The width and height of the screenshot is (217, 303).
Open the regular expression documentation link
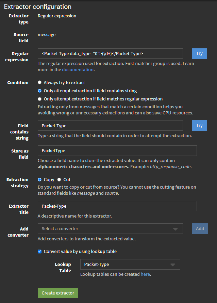(x=78, y=69)
